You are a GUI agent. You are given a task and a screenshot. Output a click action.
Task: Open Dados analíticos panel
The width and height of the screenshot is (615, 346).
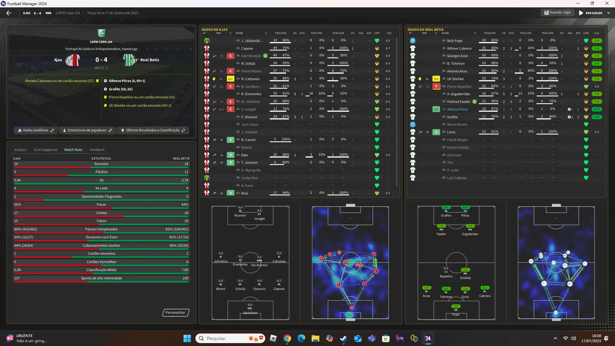point(36,130)
